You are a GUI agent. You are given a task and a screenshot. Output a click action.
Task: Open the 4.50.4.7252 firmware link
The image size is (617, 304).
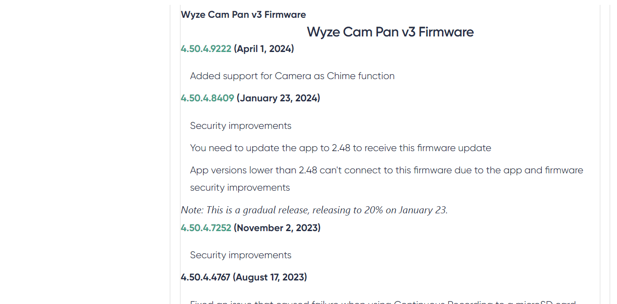click(x=206, y=228)
